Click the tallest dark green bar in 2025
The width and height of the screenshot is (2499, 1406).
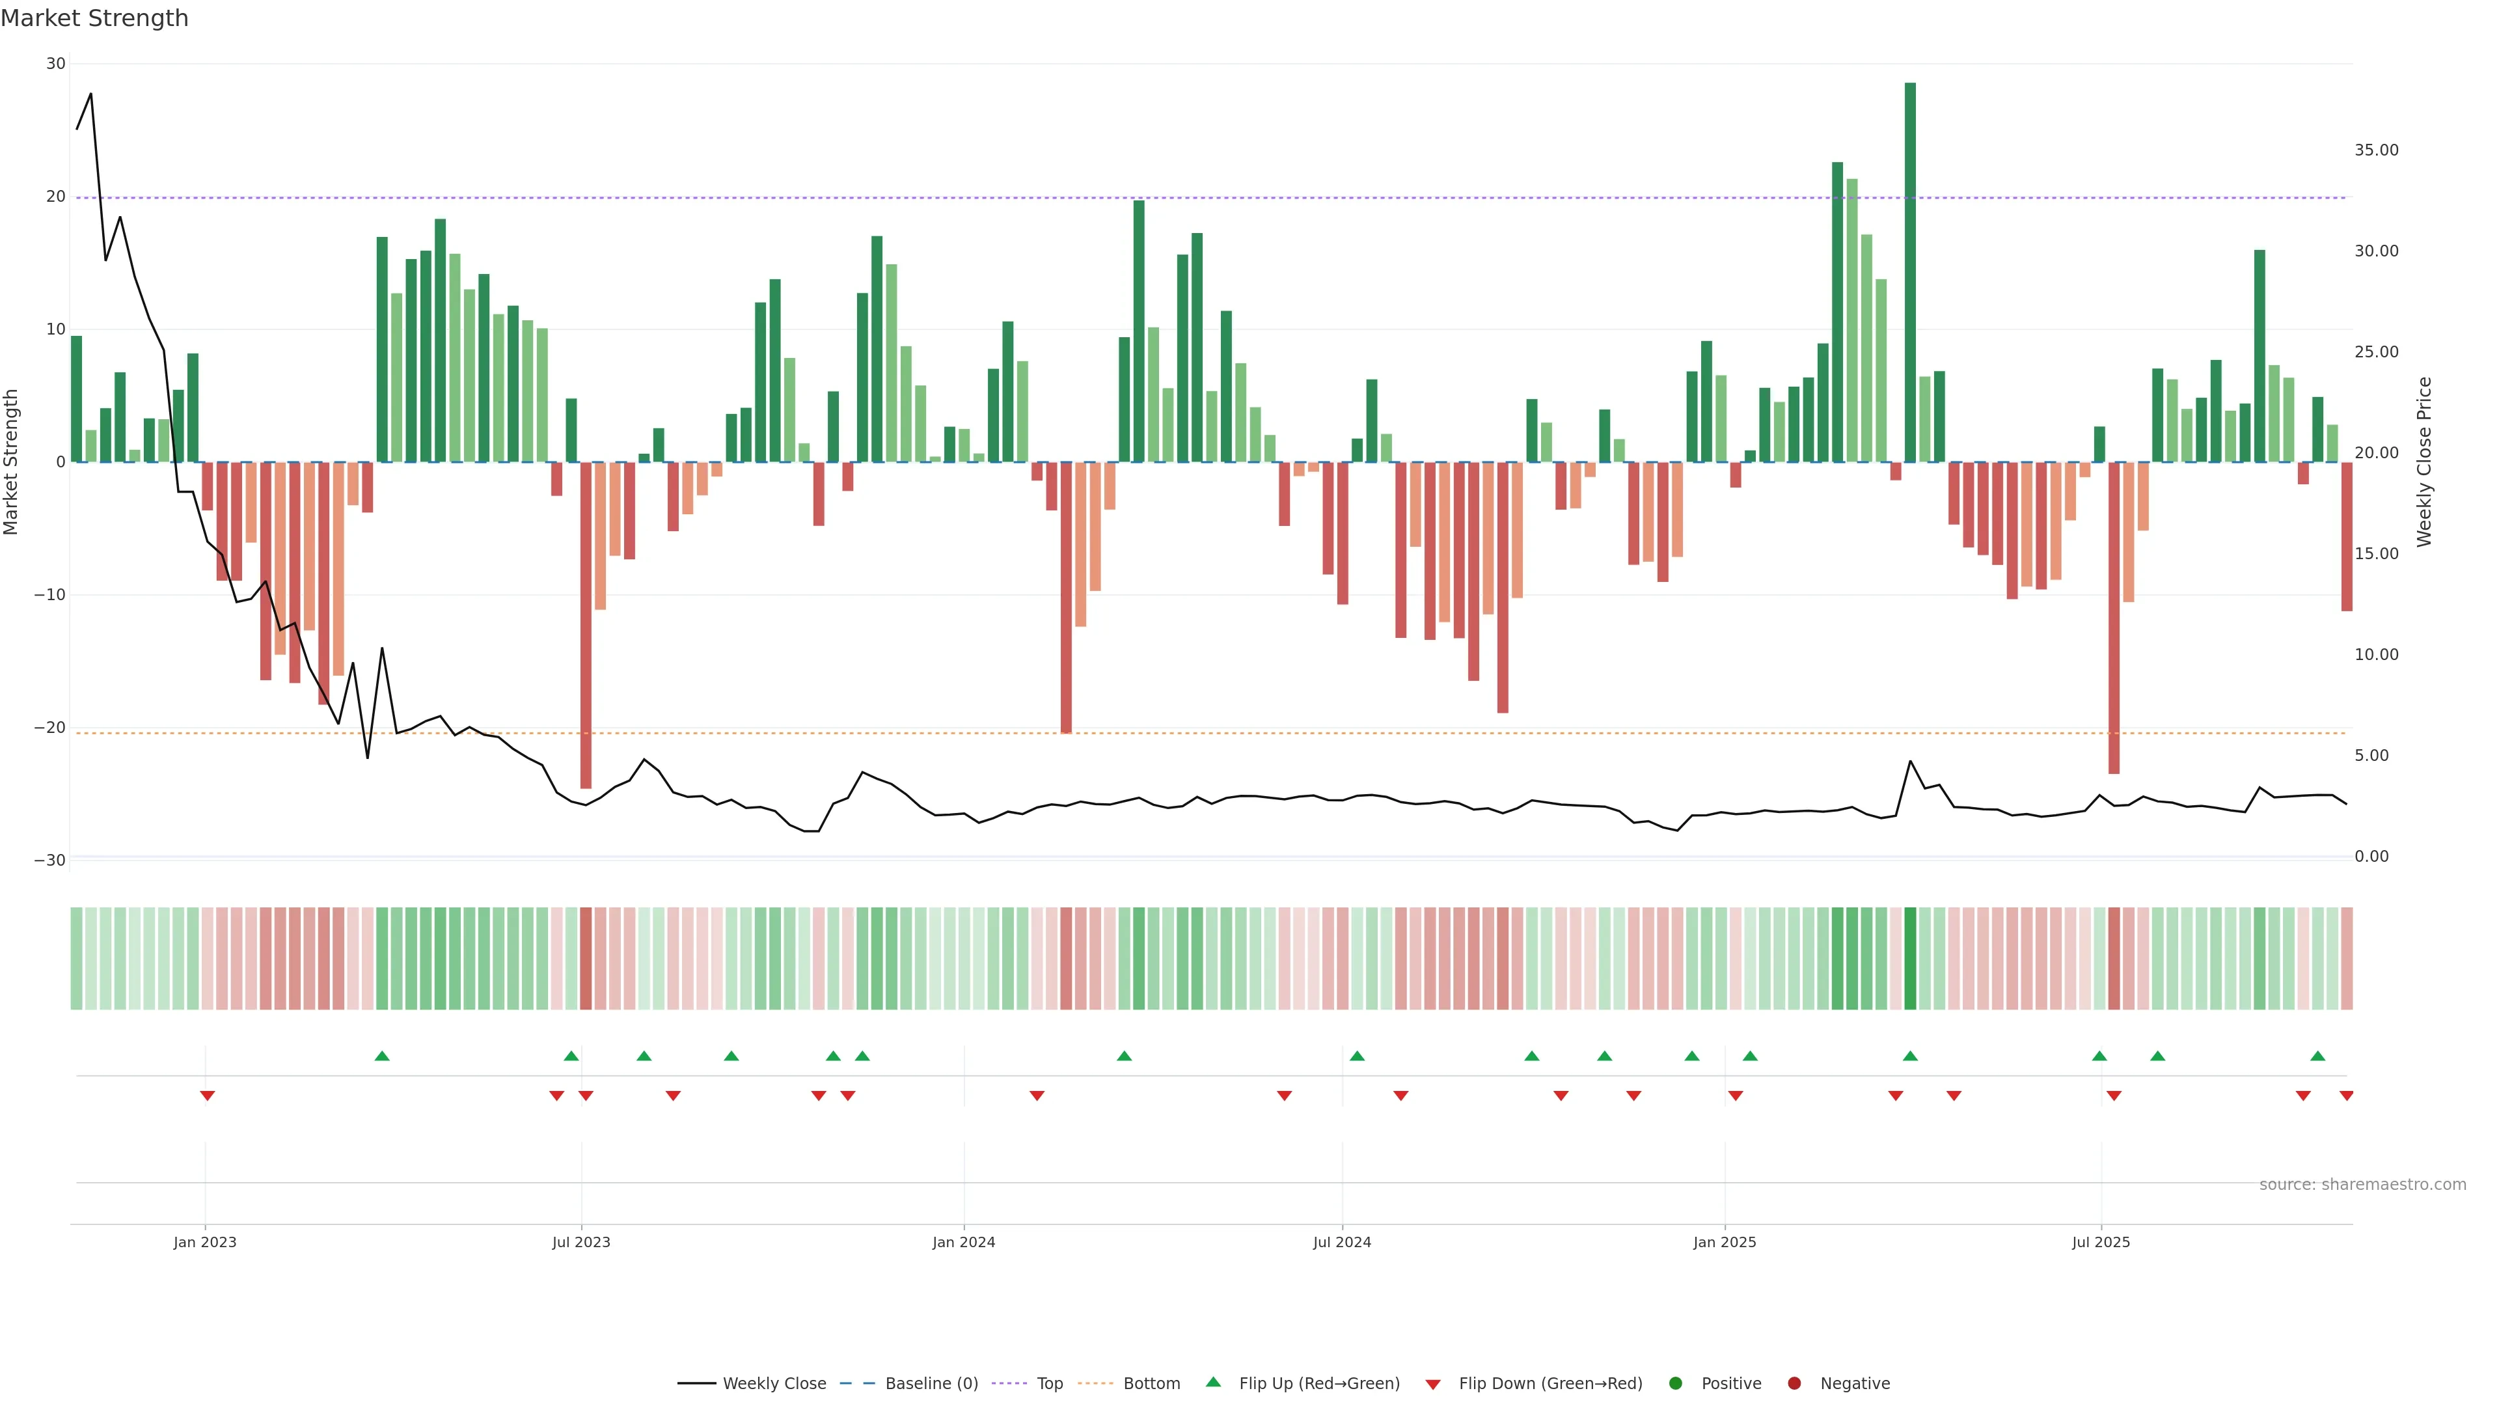[x=1910, y=271]
